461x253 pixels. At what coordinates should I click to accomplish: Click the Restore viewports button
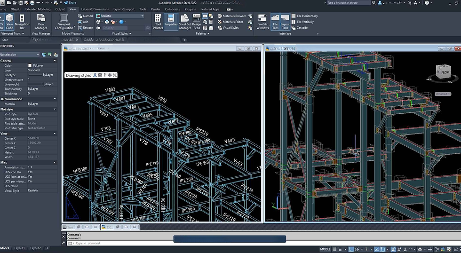pos(85,28)
